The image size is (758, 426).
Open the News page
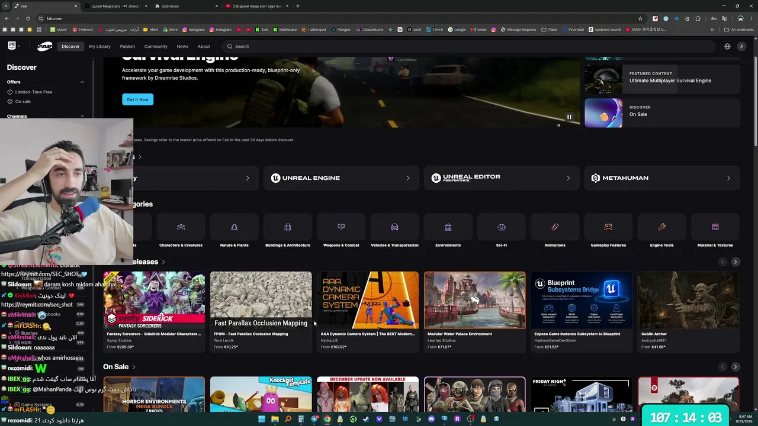[182, 46]
